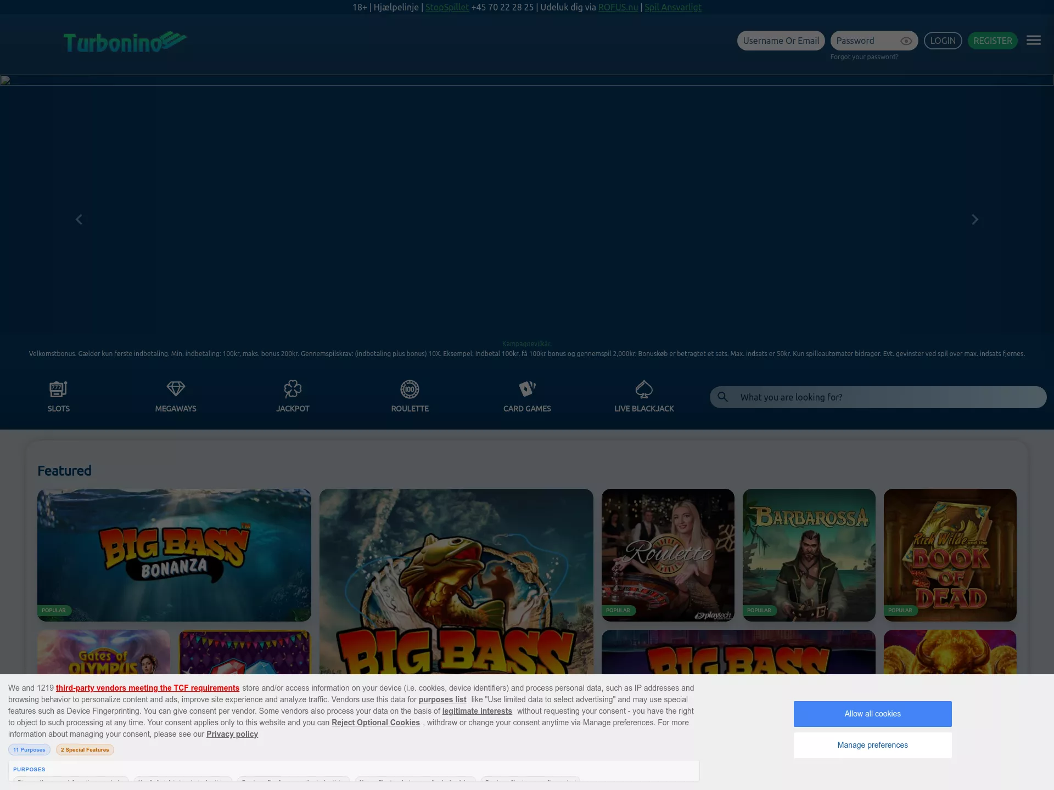Screen dimensions: 1054x790
Task: Open third-party vendors TCF requirements link
Action: 148,688
